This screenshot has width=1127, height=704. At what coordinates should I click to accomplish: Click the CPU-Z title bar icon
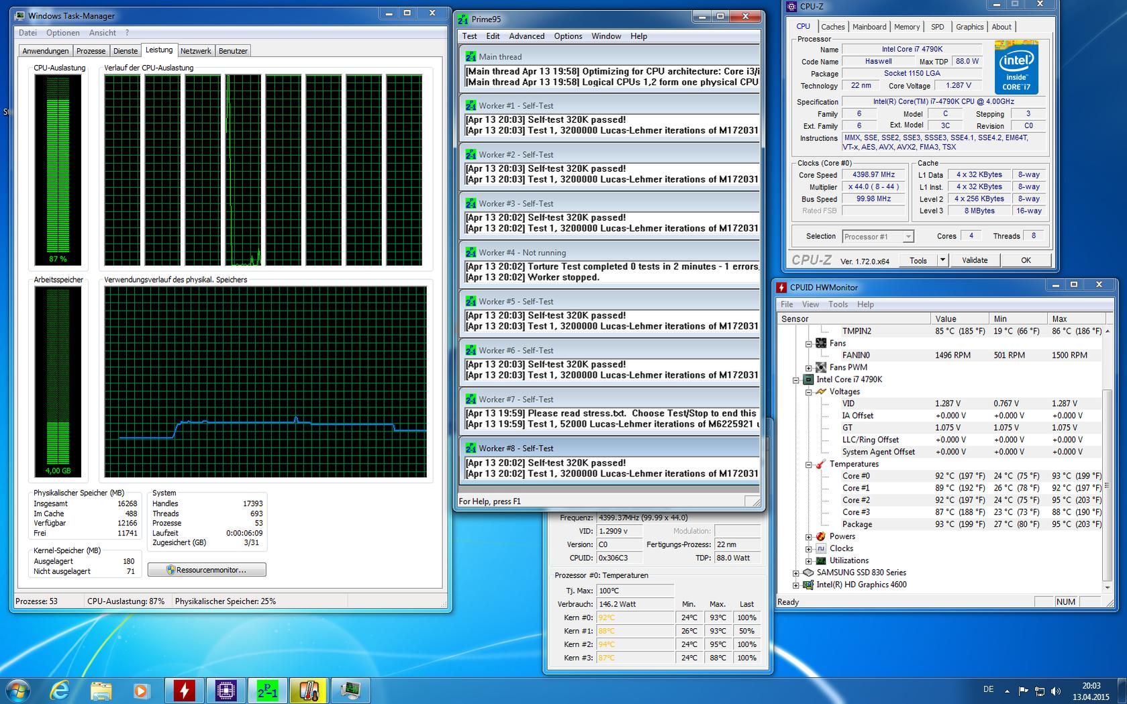coord(791,7)
